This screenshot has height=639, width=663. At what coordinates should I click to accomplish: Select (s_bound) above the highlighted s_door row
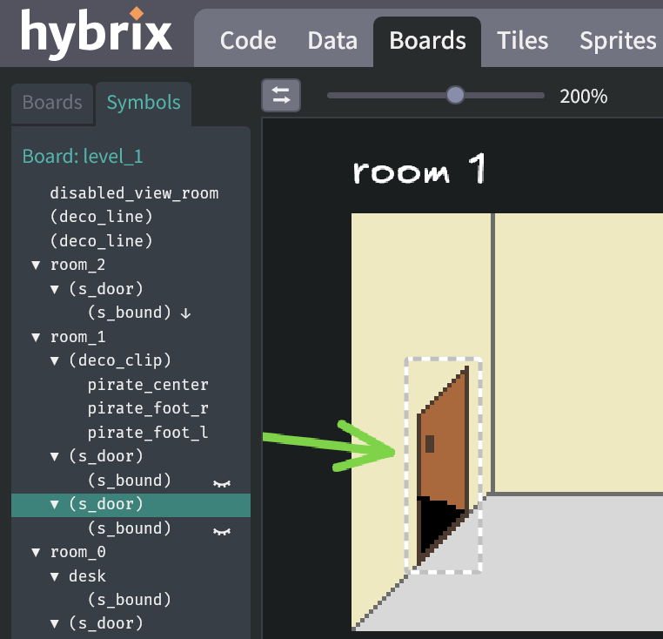(130, 481)
